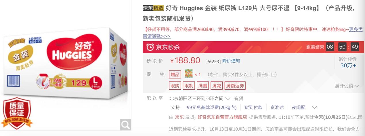Open the 好奇京东自营官方旗舰店 store link
This screenshot has height=136, width=365.
click(x=222, y=117)
